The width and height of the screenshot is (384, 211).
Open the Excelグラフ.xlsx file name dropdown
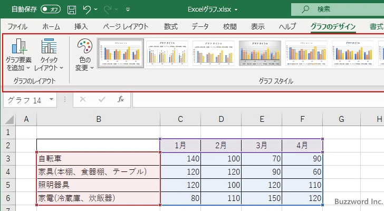tap(236, 10)
